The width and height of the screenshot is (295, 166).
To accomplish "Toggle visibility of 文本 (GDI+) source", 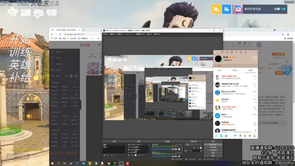I will click(x=129, y=145).
